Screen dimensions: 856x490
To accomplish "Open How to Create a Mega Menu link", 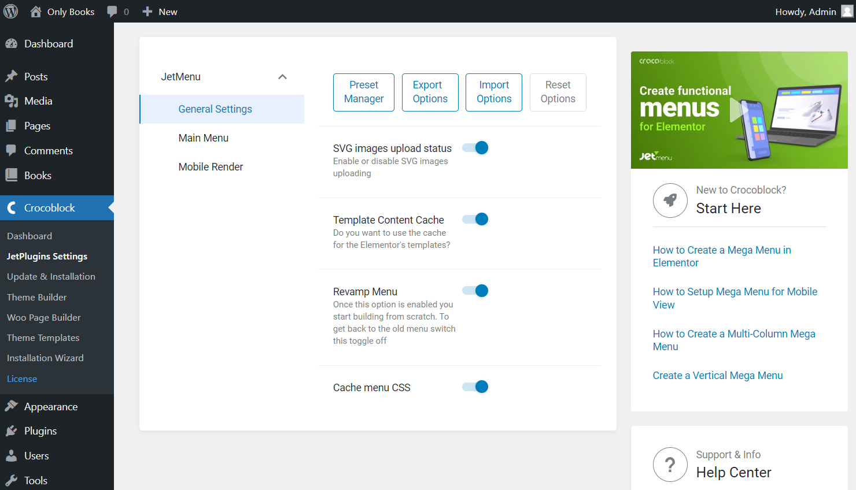I will pos(722,257).
